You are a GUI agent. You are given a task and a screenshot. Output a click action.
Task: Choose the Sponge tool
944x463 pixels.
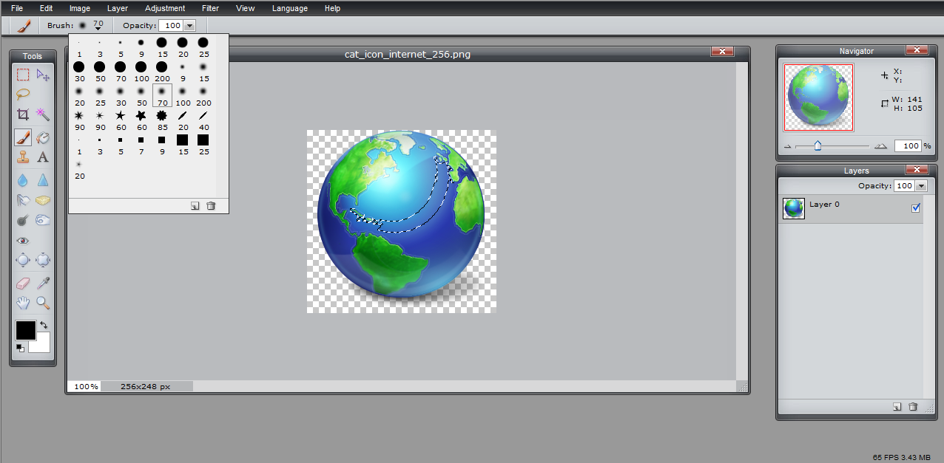43,199
